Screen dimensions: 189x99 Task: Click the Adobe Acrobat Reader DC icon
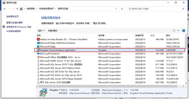click(x=38, y=39)
